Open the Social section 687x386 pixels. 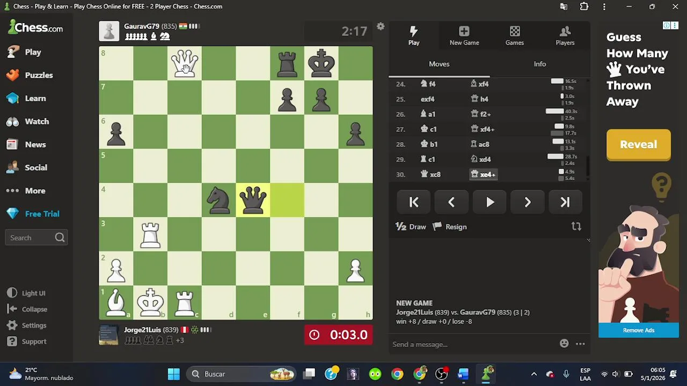click(27, 167)
